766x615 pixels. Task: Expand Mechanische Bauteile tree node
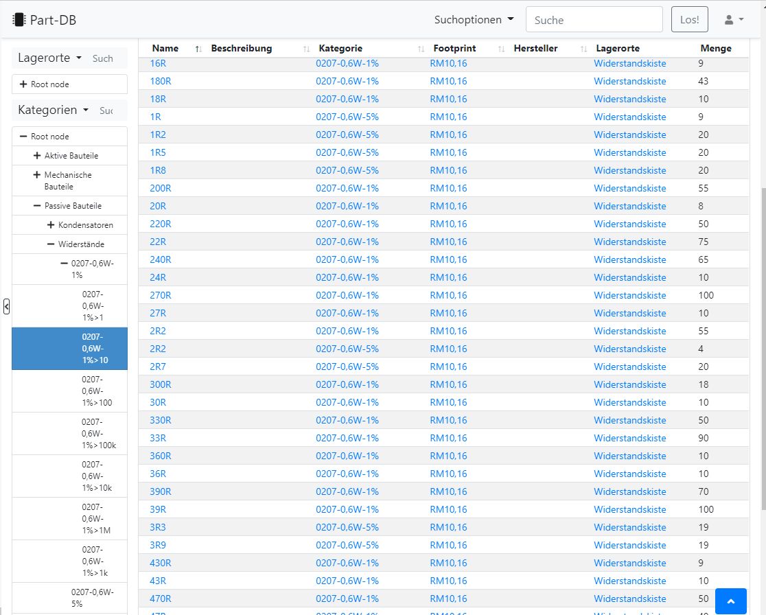[36, 174]
